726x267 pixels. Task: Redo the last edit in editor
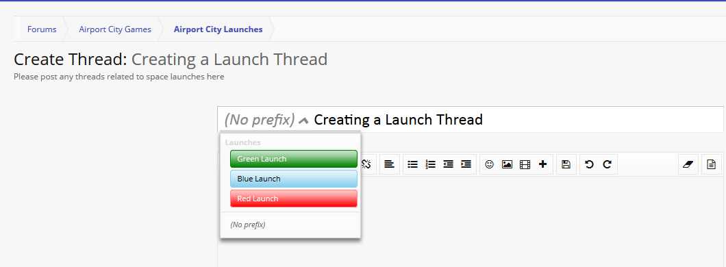pos(607,164)
